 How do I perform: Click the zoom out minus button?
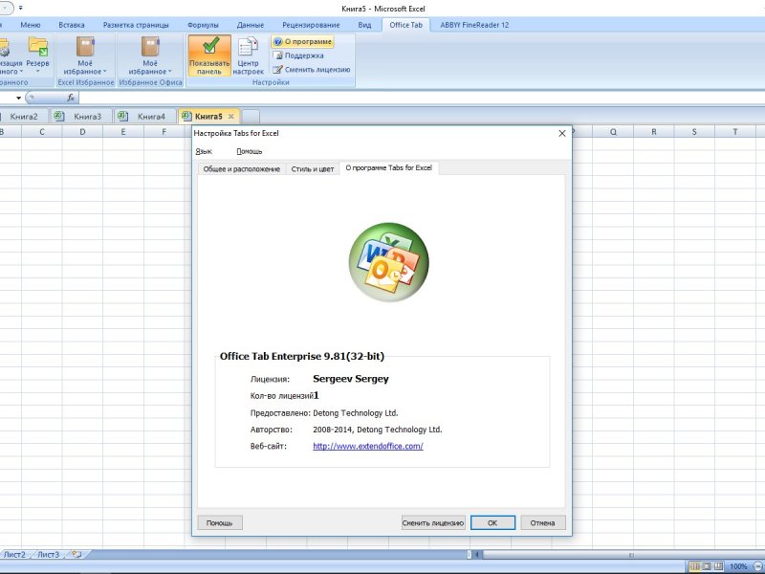(757, 566)
